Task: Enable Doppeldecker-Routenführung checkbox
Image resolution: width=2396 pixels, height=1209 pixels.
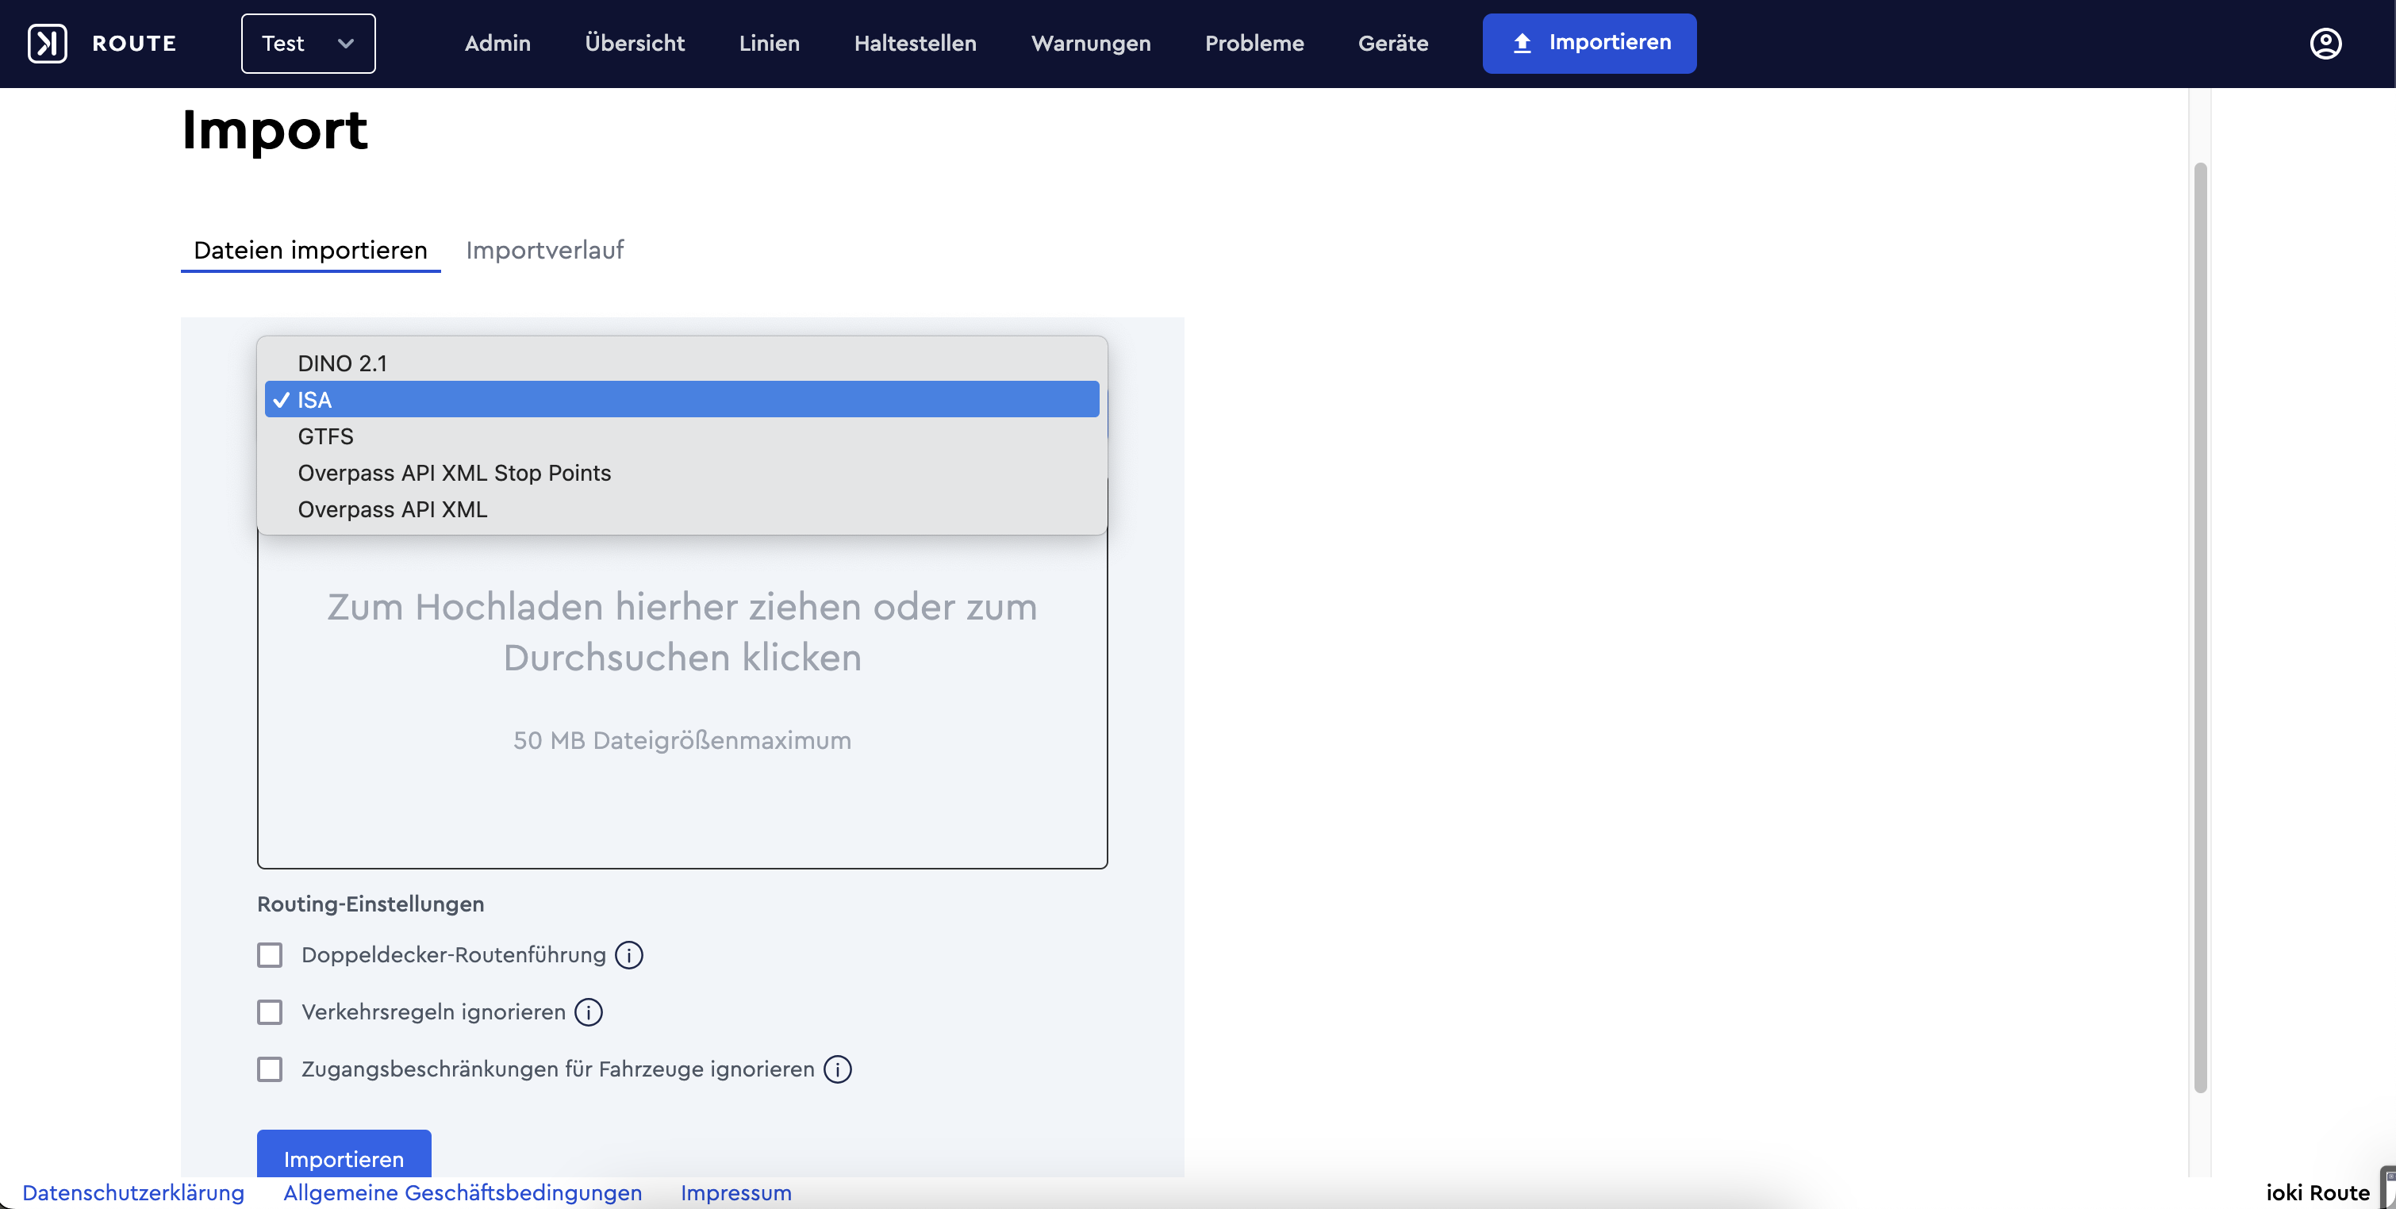Action: (x=270, y=955)
